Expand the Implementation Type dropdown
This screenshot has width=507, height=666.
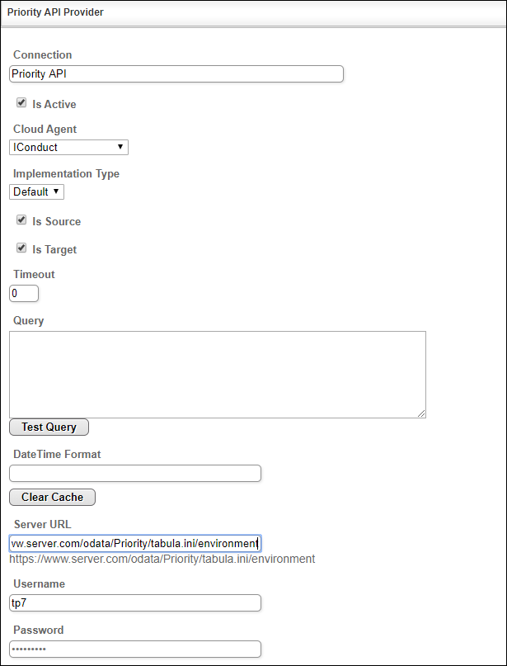coord(36,191)
